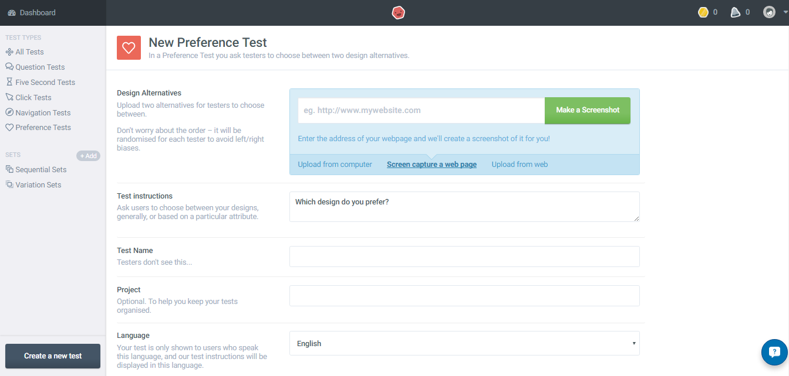Switch to the Upload from computer tab

pos(334,165)
